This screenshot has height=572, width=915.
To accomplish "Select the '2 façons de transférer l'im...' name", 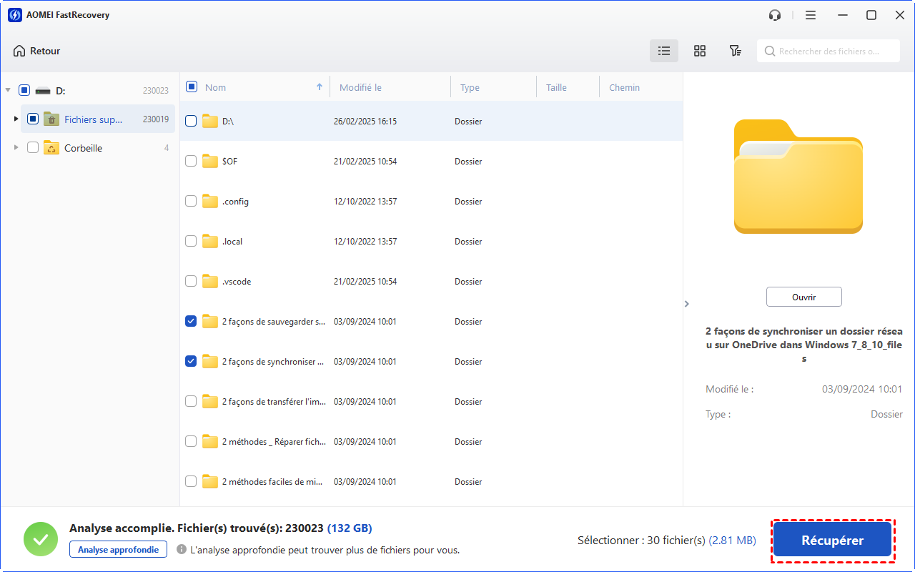I will tap(274, 402).
